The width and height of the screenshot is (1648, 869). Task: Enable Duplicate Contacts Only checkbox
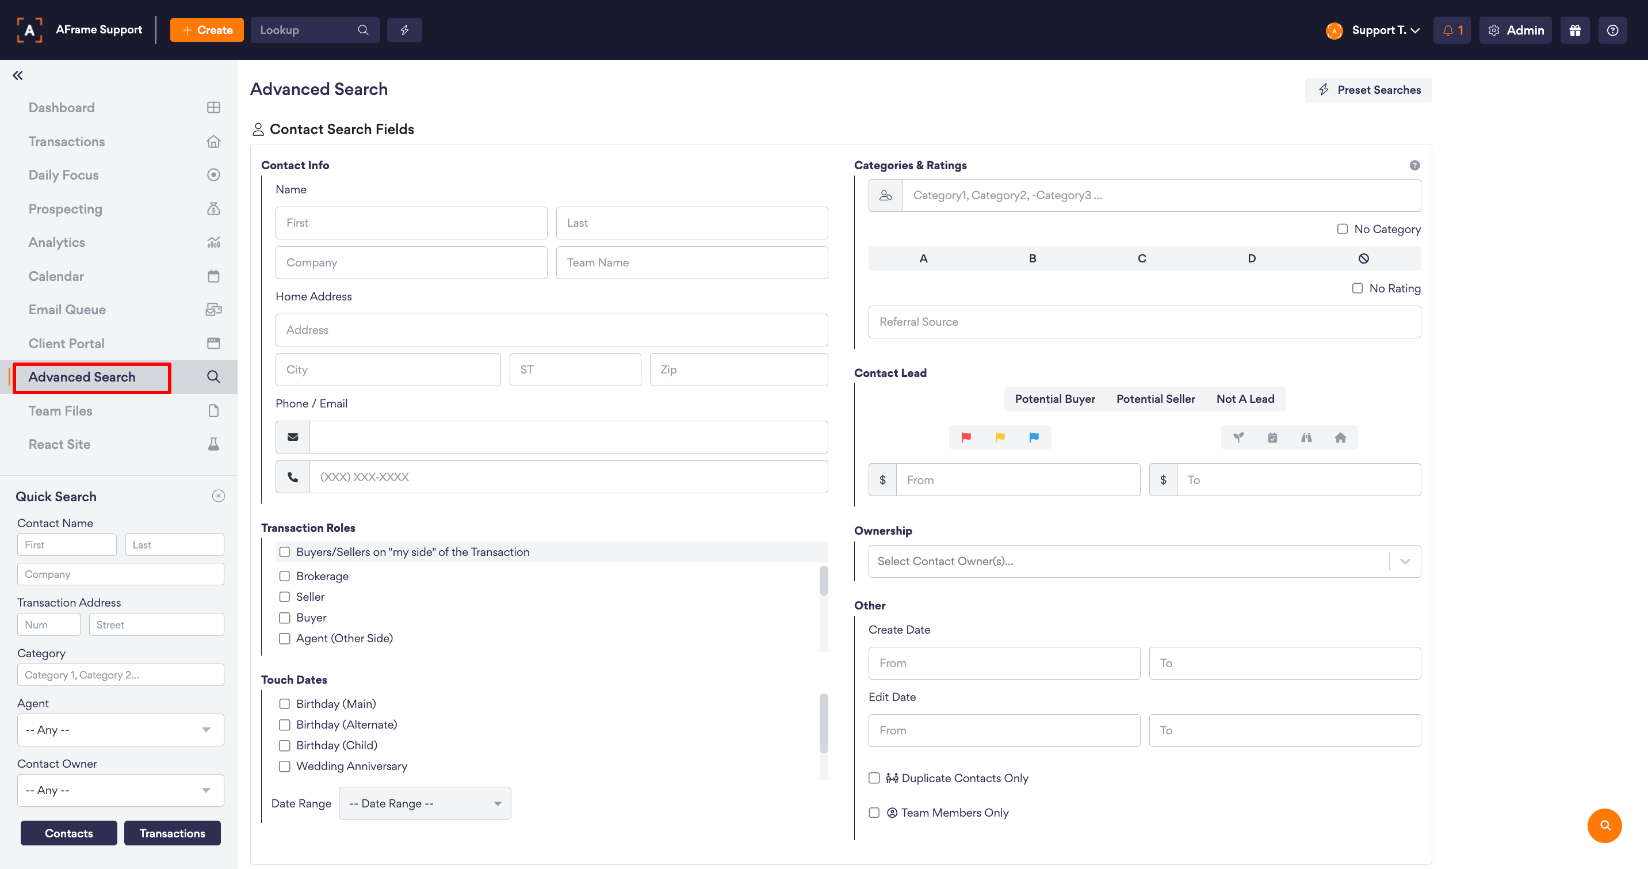pyautogui.click(x=874, y=778)
